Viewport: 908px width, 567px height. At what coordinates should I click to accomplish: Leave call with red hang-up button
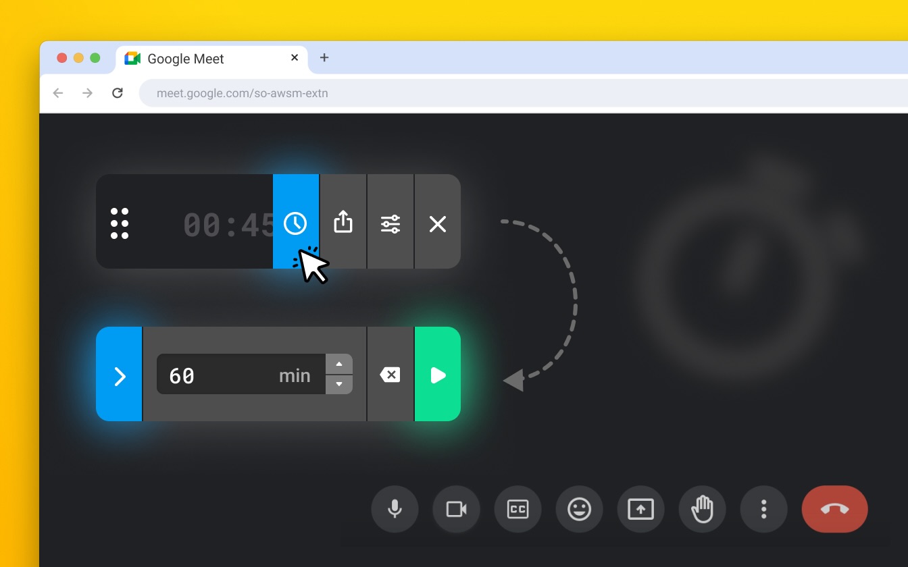835,509
